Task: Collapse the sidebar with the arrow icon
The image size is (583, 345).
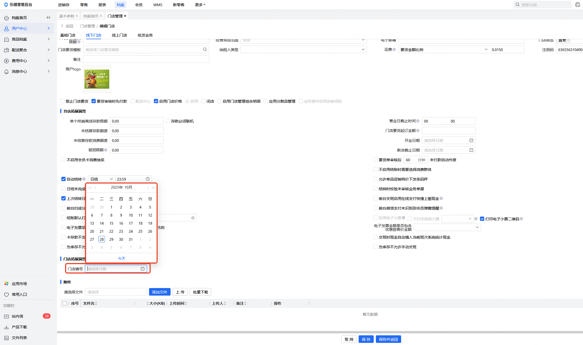Action: pos(48,18)
